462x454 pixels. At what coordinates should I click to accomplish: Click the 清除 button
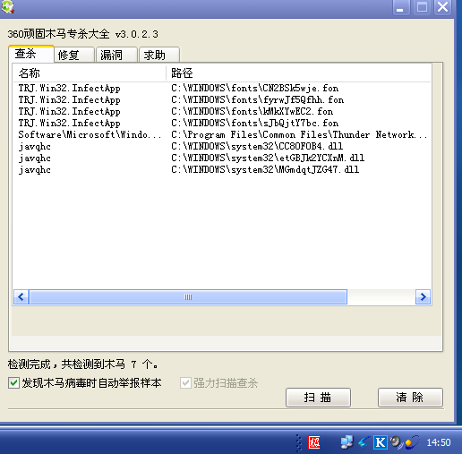[410, 398]
